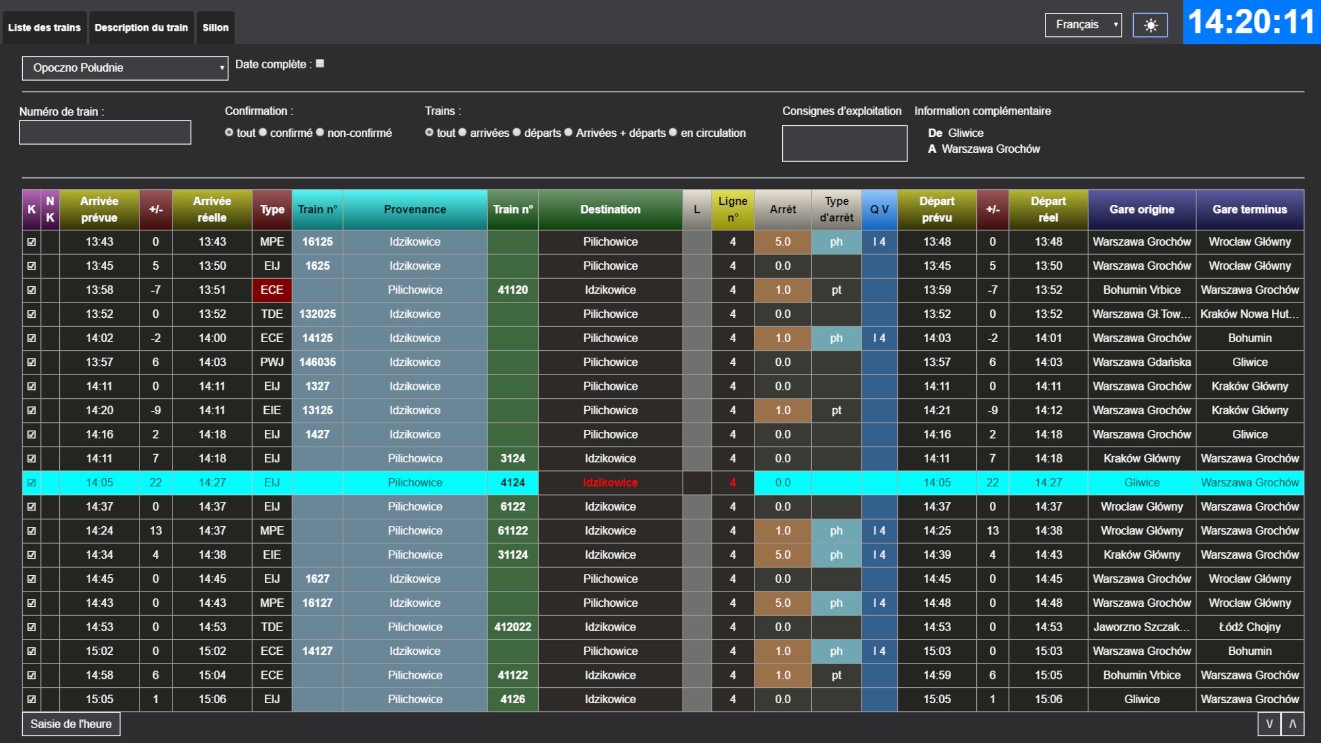The width and height of the screenshot is (1321, 743).
Task: Toggle K checkbox for train 4126 row
Action: [31, 699]
